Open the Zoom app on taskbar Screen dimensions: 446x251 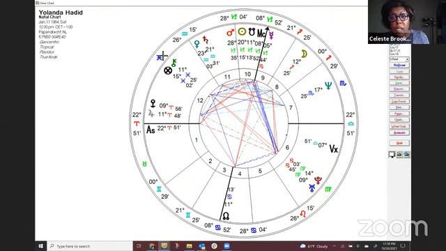pyautogui.click(x=226, y=246)
